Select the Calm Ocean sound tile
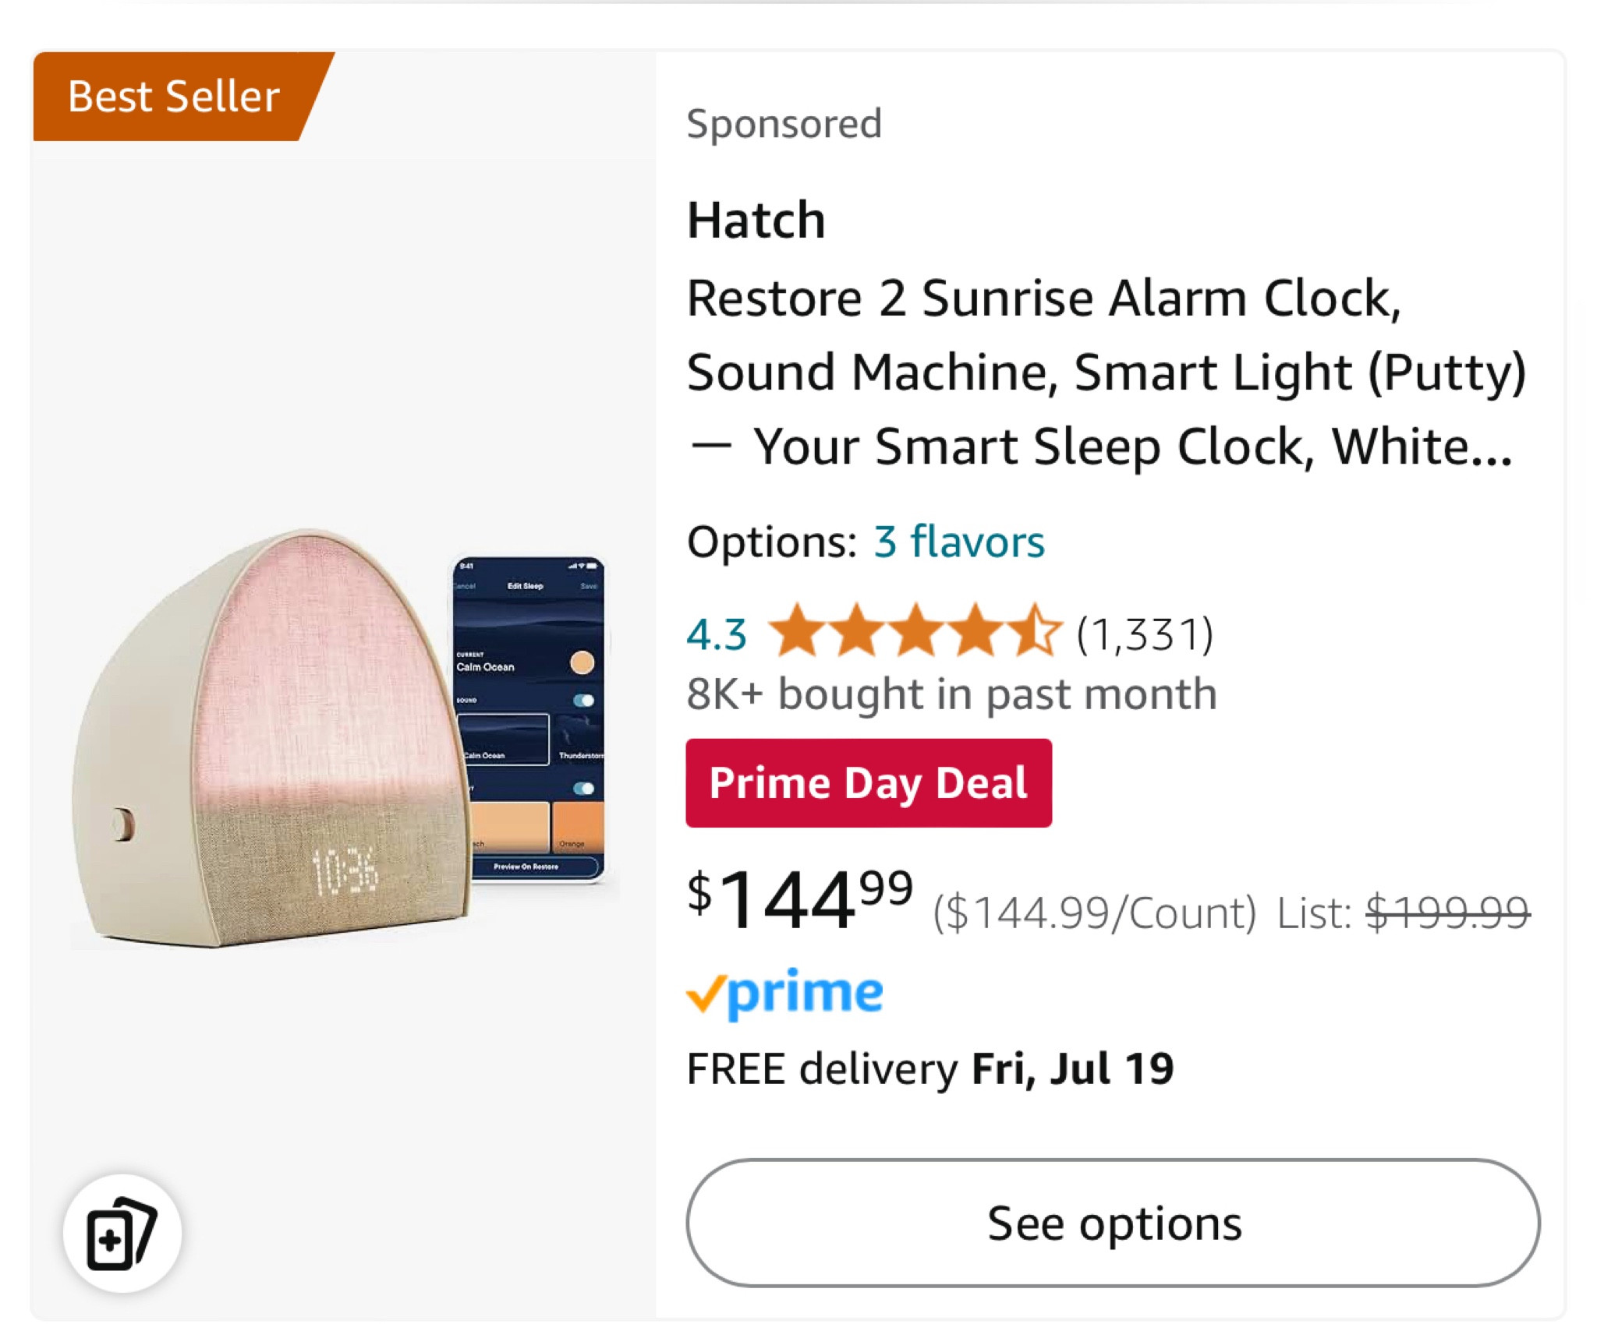 coord(504,740)
